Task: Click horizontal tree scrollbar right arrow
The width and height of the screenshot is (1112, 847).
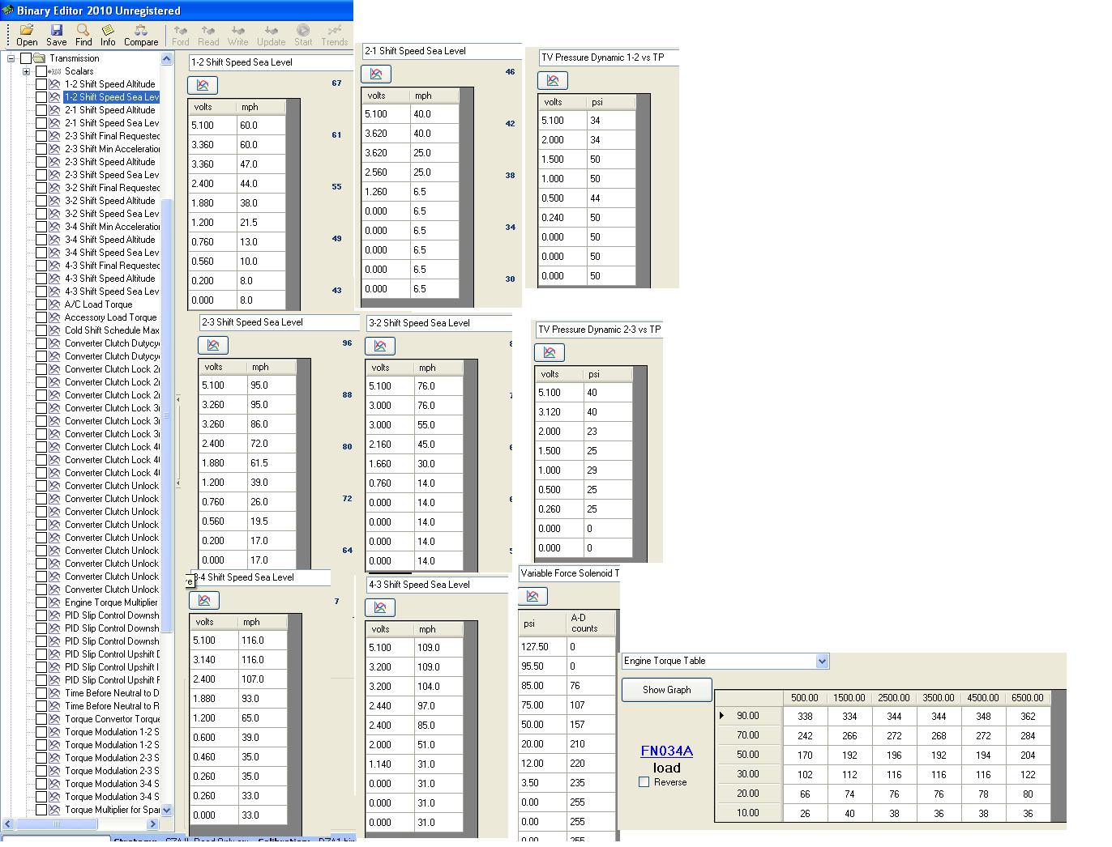Action: pos(152,824)
